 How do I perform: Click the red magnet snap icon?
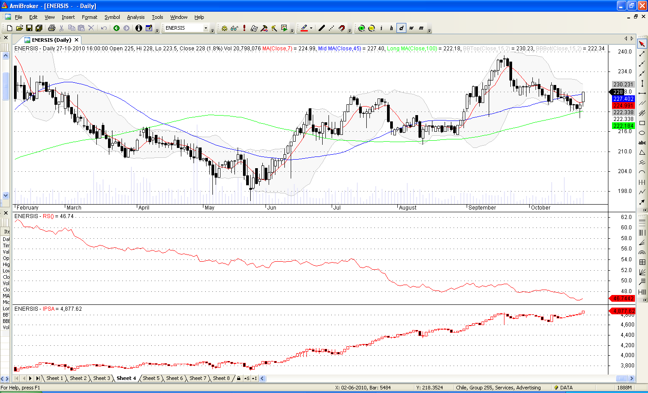tap(342, 28)
